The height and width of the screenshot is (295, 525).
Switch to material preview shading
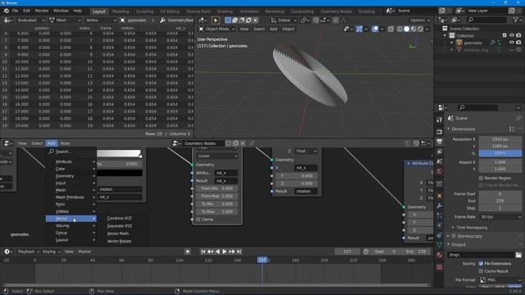(413, 29)
